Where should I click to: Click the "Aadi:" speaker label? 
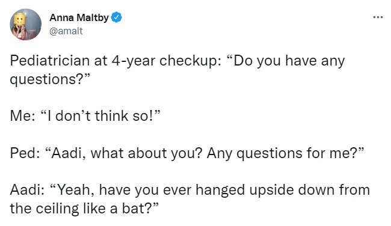27,190
